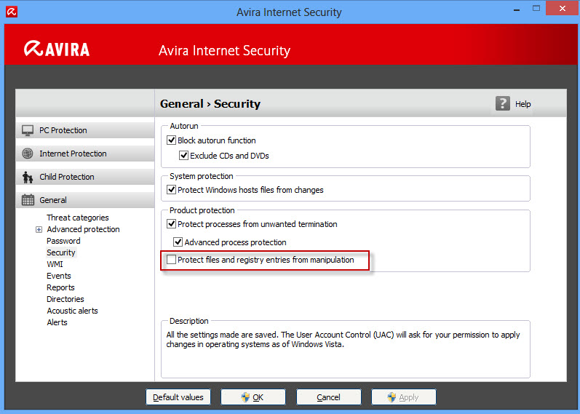Click the 'Avira Internet Security' banner title
Image resolution: width=580 pixels, height=414 pixels.
(225, 51)
